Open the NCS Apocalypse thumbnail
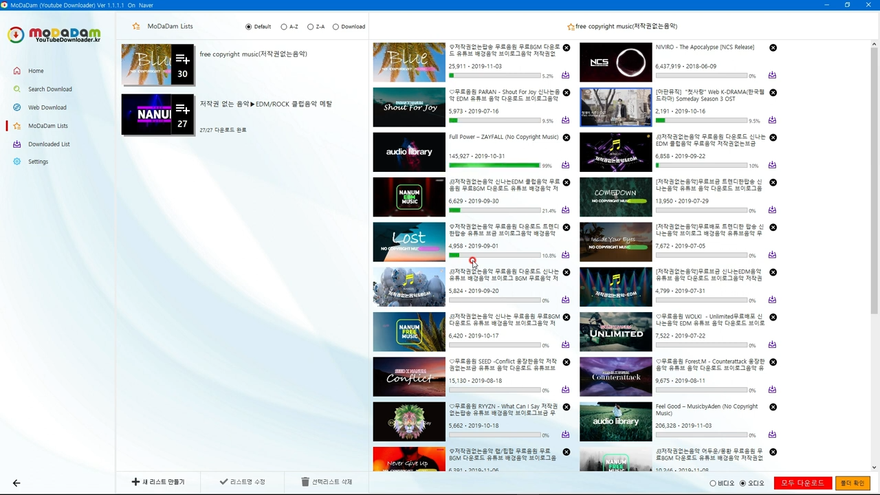 pos(615,63)
